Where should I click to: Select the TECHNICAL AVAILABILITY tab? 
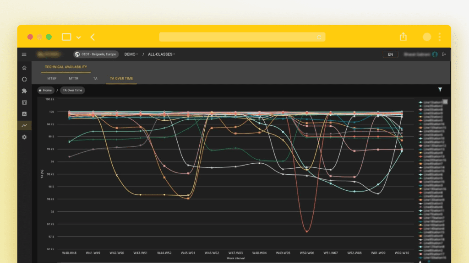66,67
